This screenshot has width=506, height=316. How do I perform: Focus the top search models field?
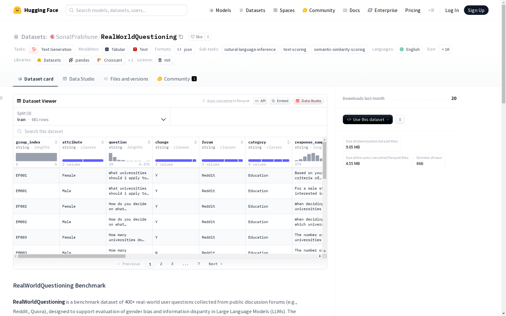point(126,10)
